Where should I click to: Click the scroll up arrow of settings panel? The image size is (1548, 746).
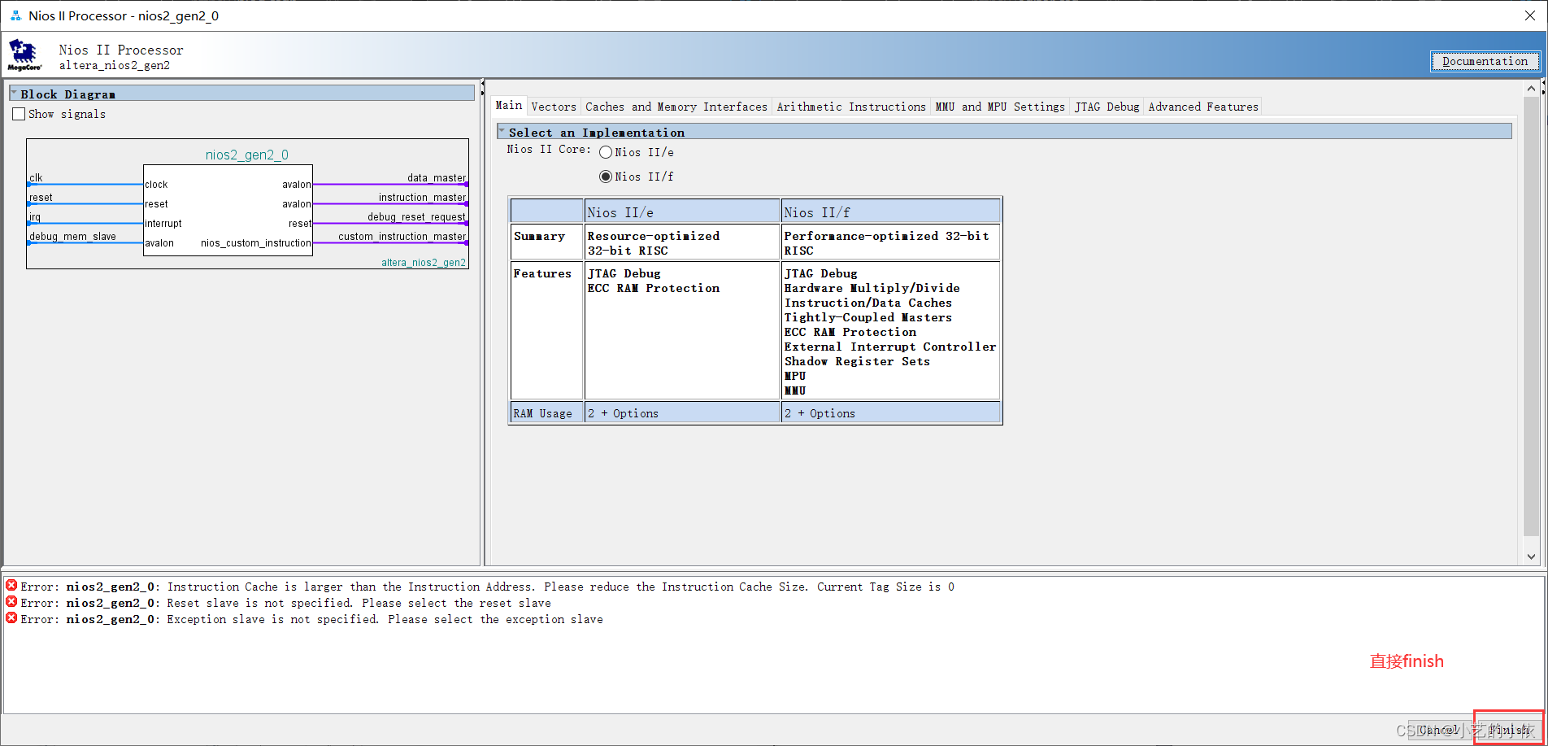point(1531,88)
